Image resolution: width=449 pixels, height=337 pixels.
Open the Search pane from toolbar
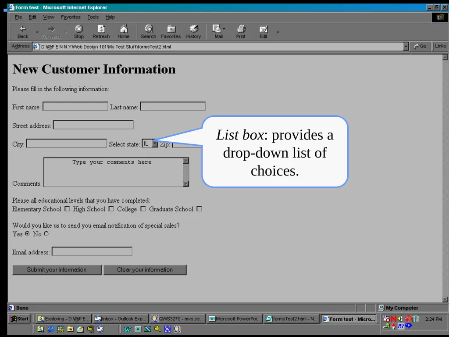[149, 32]
